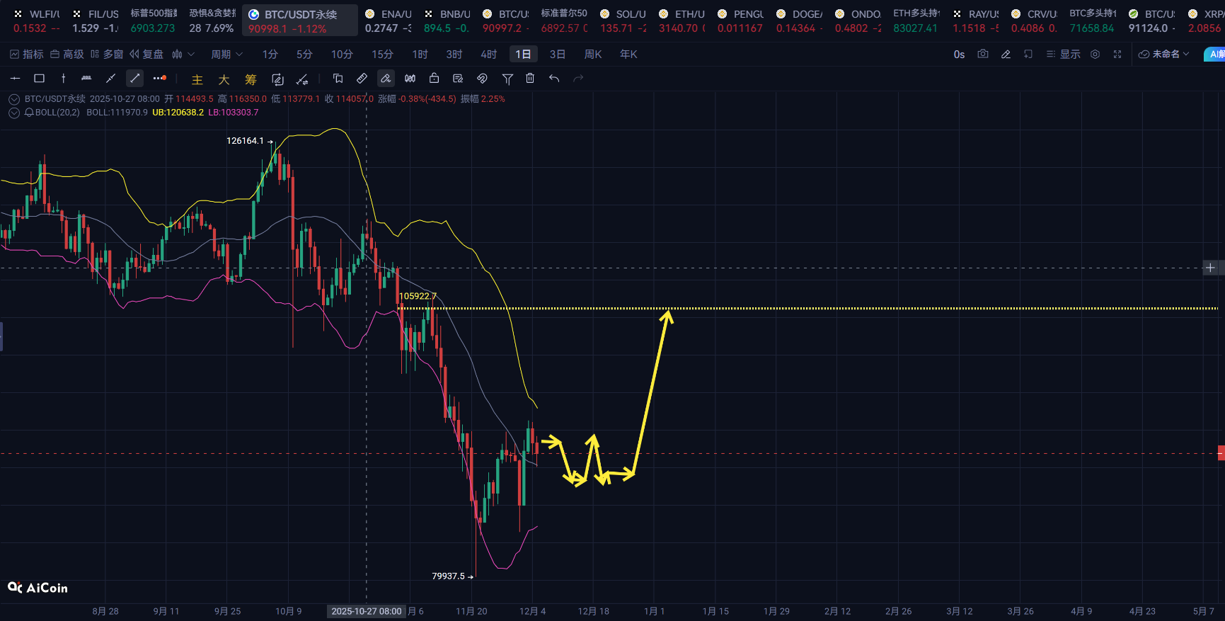Click the undo arrow in the drawing toolbar
Image resolution: width=1225 pixels, height=621 pixels.
pyautogui.click(x=554, y=79)
